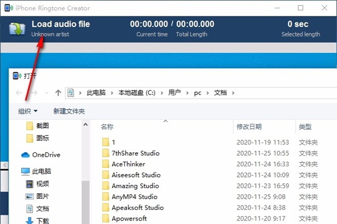Go up one folder level arrow
337x224 pixels.
pos(58,93)
